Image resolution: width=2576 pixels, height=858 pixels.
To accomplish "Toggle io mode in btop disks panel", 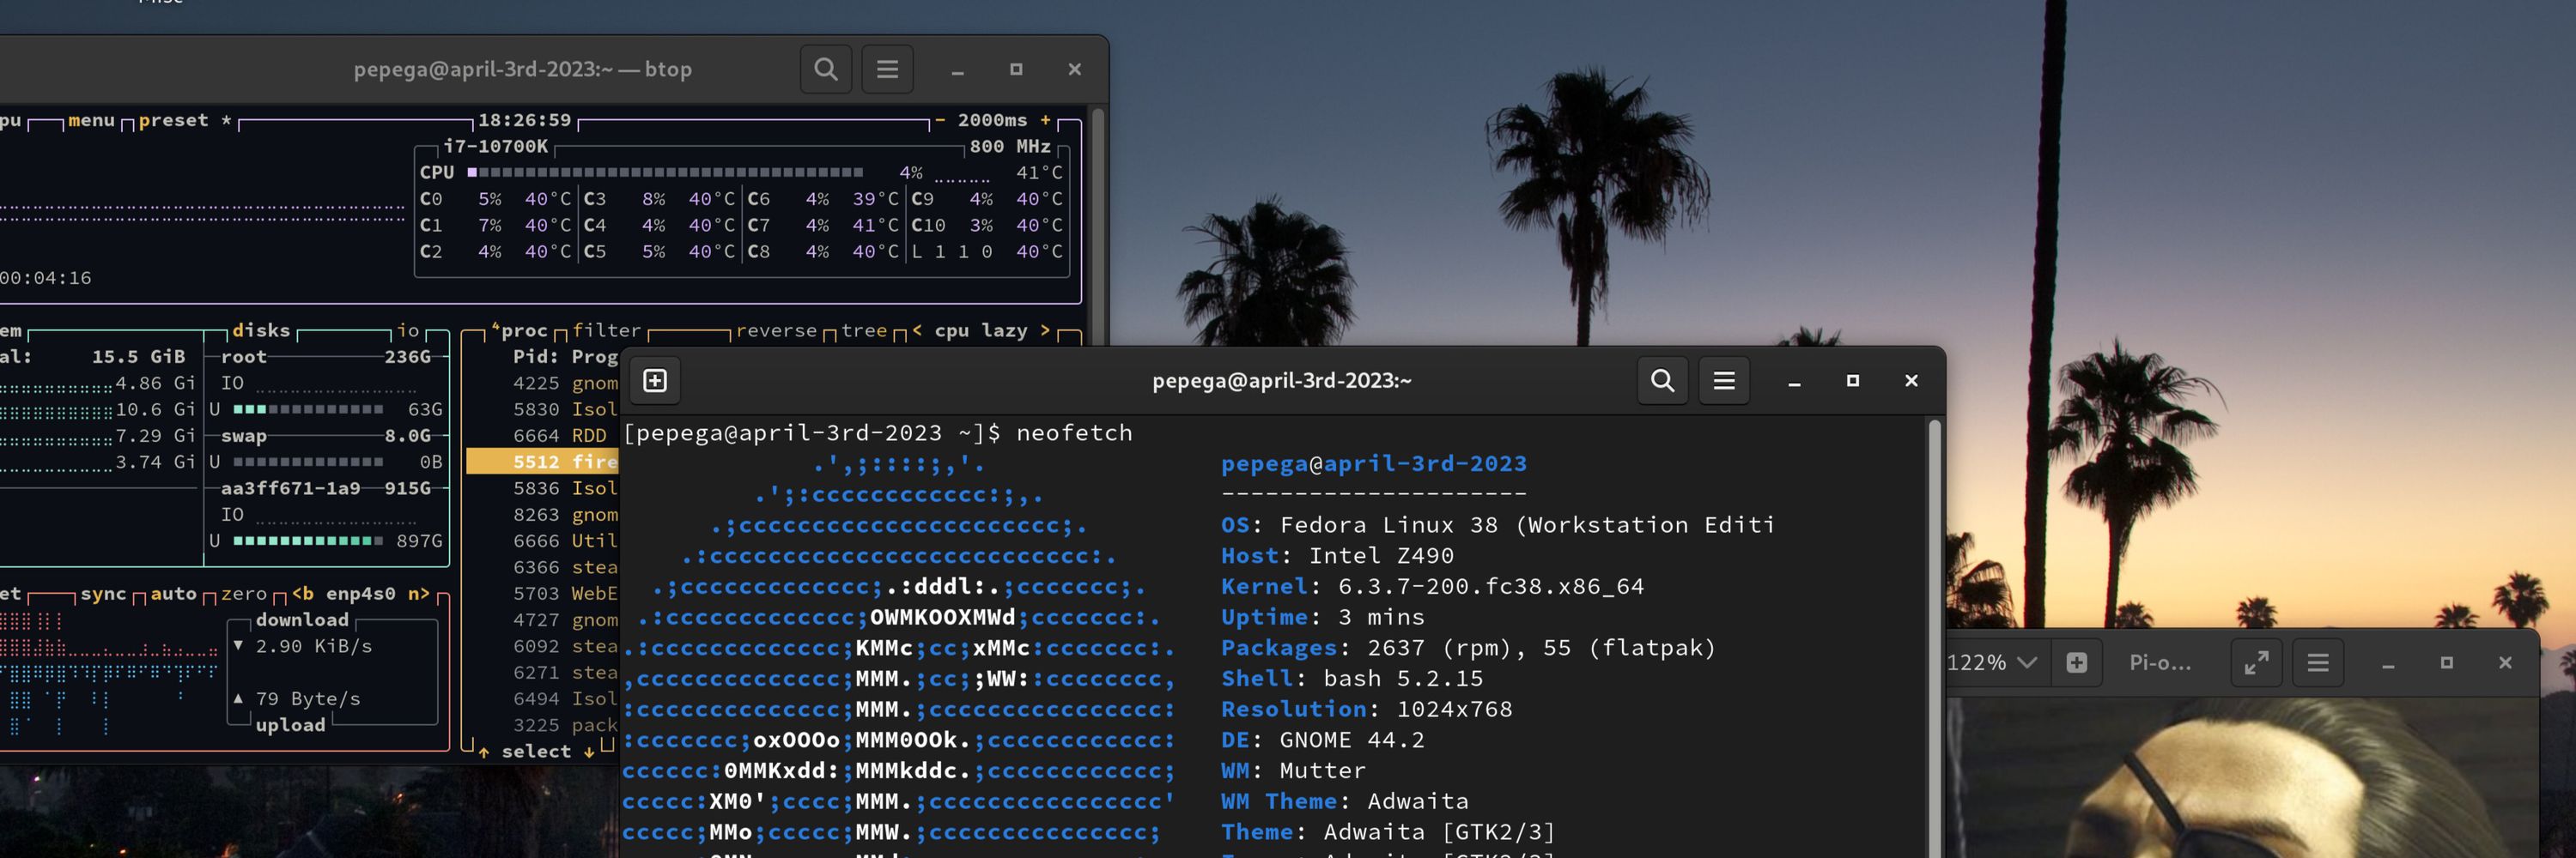I will click(408, 329).
